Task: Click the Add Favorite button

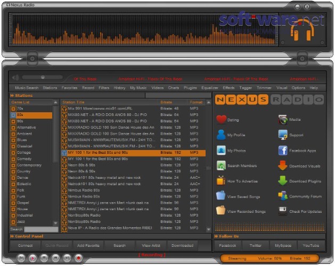Action: click(88, 245)
